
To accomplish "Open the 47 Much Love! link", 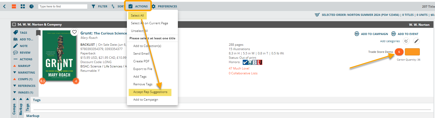I will click(239, 68).
